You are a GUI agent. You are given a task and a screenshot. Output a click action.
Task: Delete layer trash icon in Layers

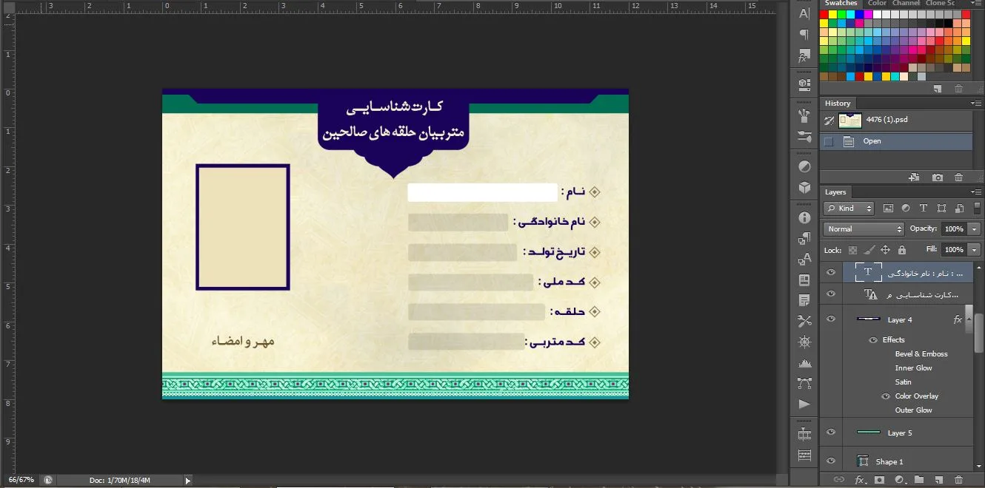(959, 480)
